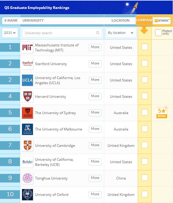The height and width of the screenshot is (203, 173).
Task: Click Australia location for Sydney row
Action: click(121, 113)
